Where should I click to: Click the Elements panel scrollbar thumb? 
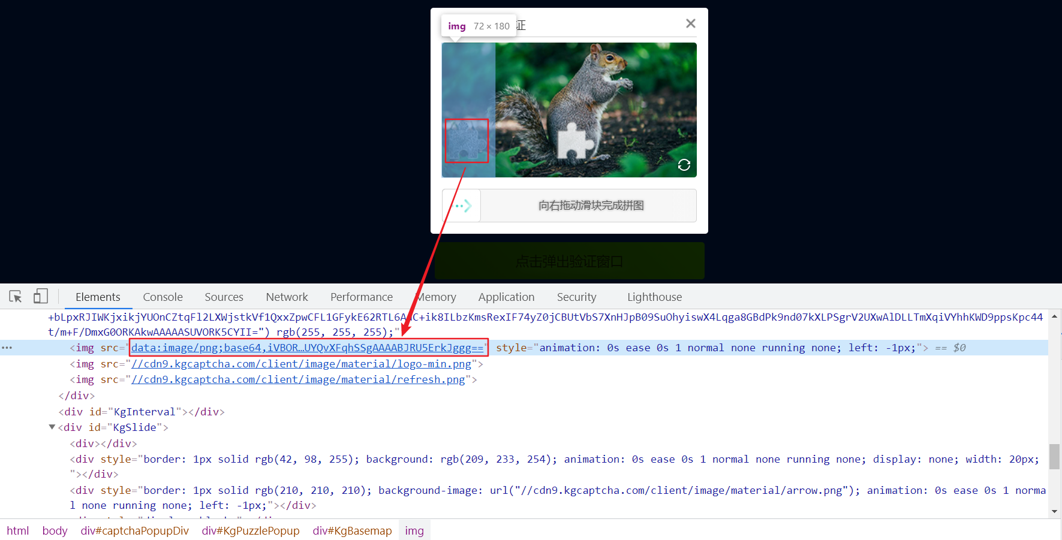(1054, 456)
